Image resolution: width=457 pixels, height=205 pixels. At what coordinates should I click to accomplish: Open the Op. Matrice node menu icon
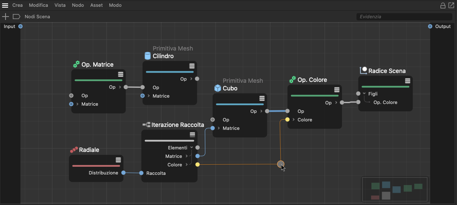(121, 74)
